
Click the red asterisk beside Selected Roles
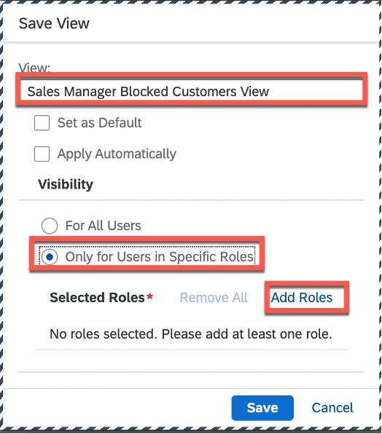pyautogui.click(x=150, y=296)
